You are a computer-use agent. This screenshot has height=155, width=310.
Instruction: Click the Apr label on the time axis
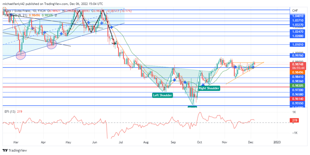coord(43,142)
